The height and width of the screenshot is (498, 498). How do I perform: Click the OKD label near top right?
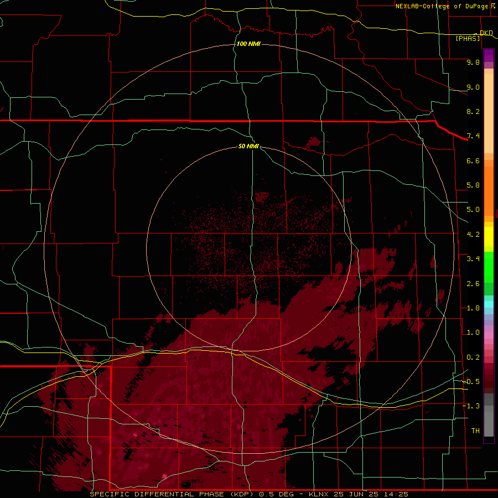click(486, 33)
